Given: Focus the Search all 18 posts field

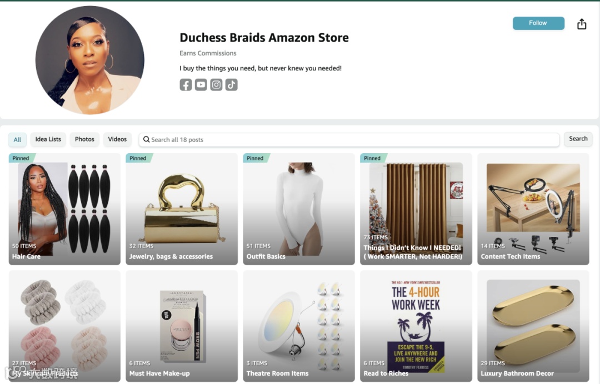Looking at the screenshot, I should (349, 139).
